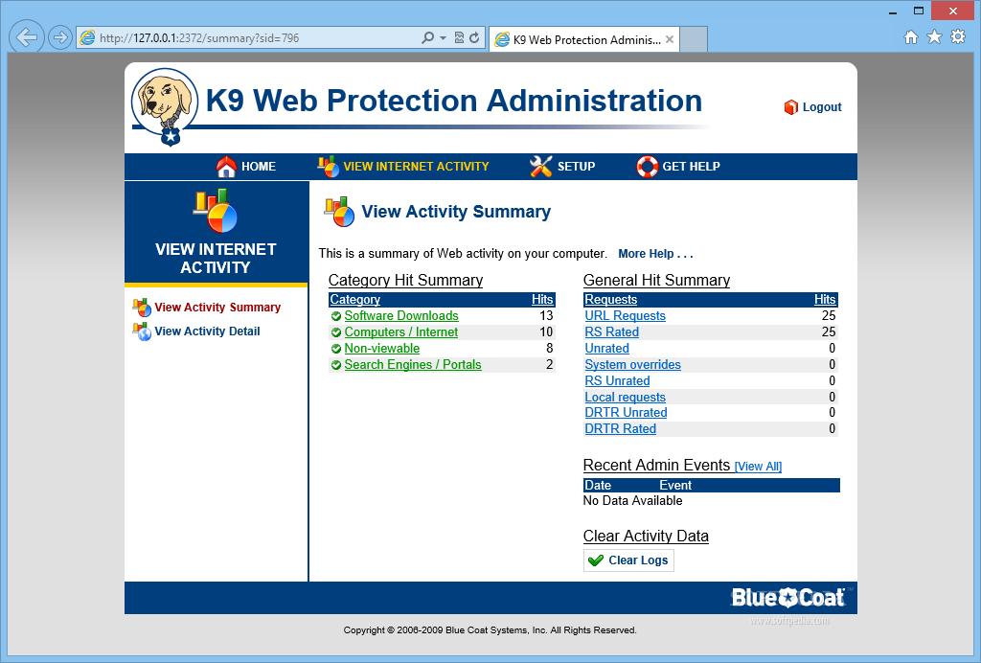Image resolution: width=981 pixels, height=663 pixels.
Task: Click the red Logout icon
Action: pyautogui.click(x=790, y=107)
